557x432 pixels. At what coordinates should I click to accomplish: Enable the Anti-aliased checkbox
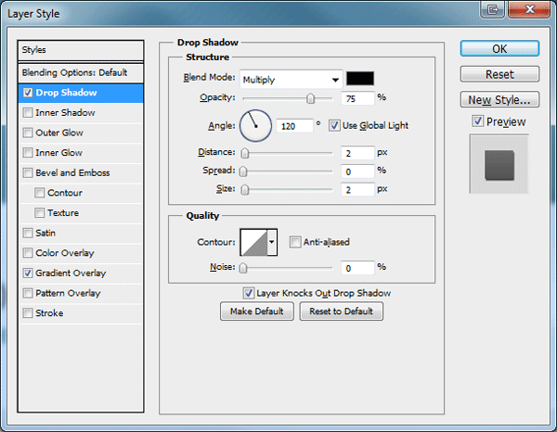[x=295, y=242]
